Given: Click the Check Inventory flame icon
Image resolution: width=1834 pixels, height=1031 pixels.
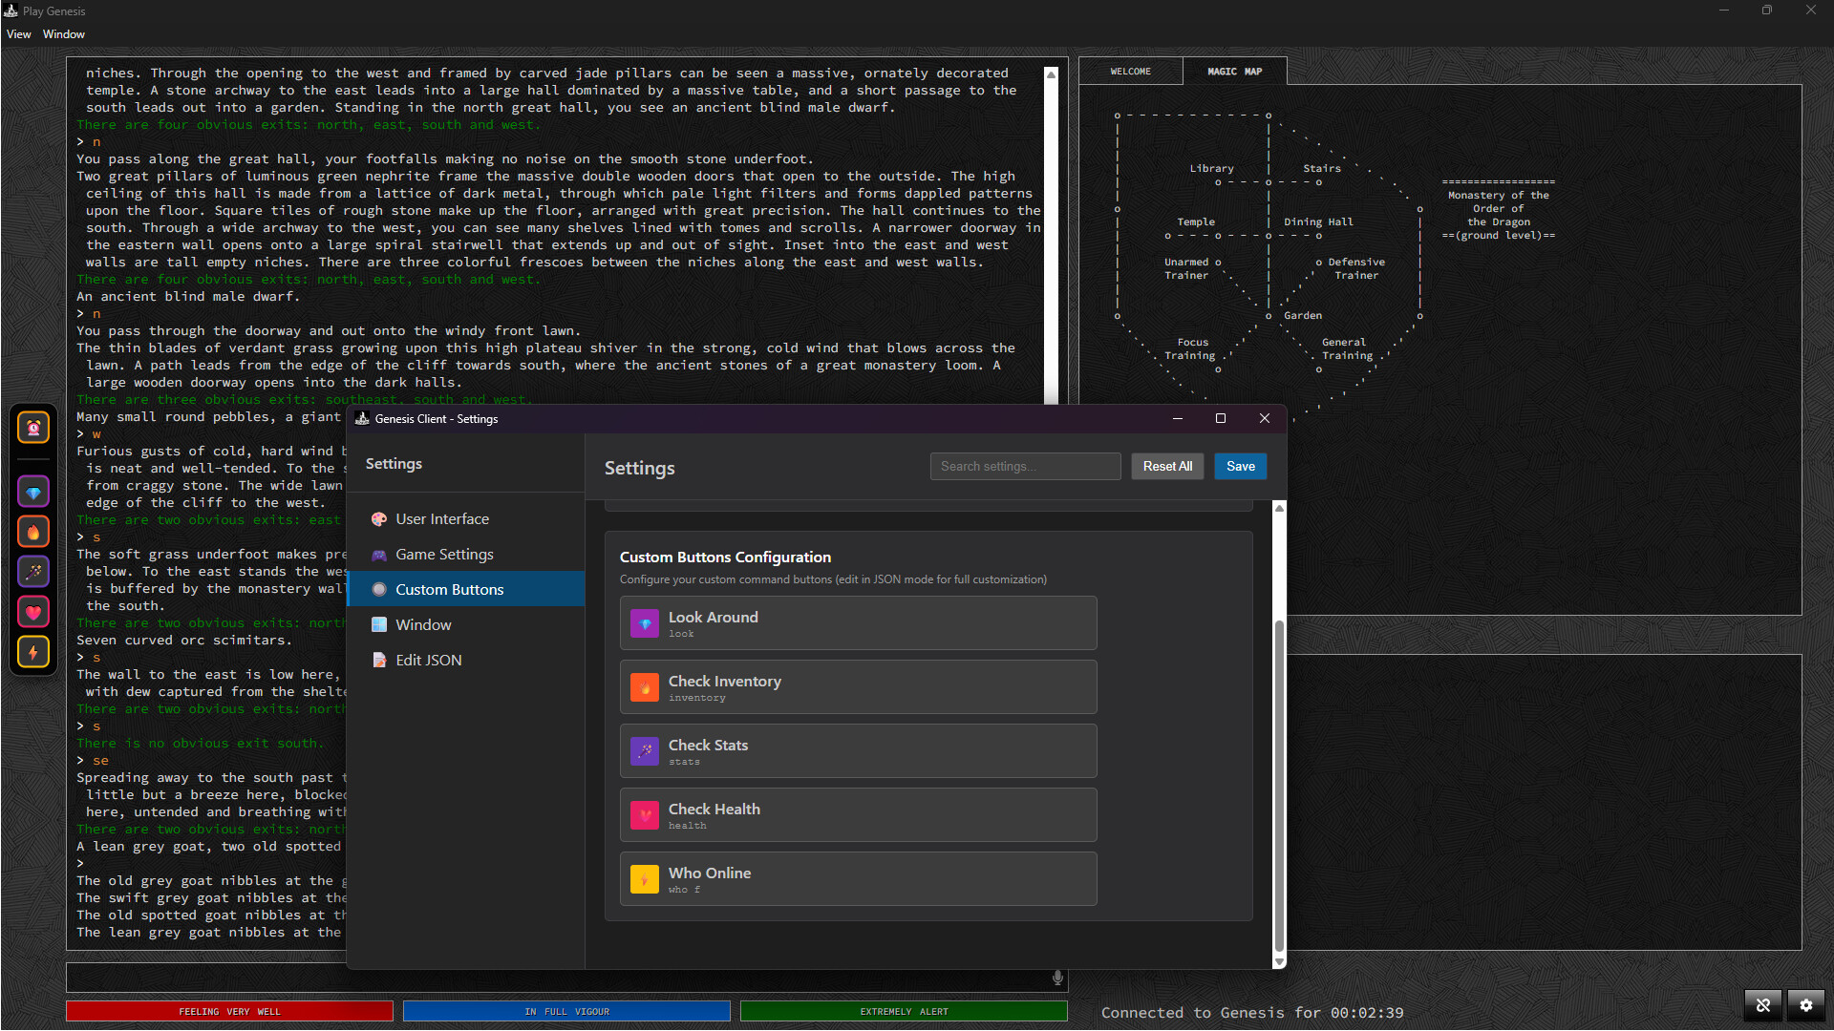Looking at the screenshot, I should [645, 687].
